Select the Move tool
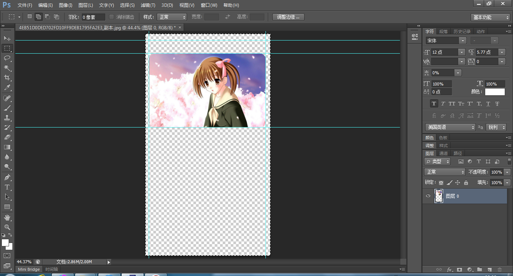The height and width of the screenshot is (276, 513). [x=7, y=38]
